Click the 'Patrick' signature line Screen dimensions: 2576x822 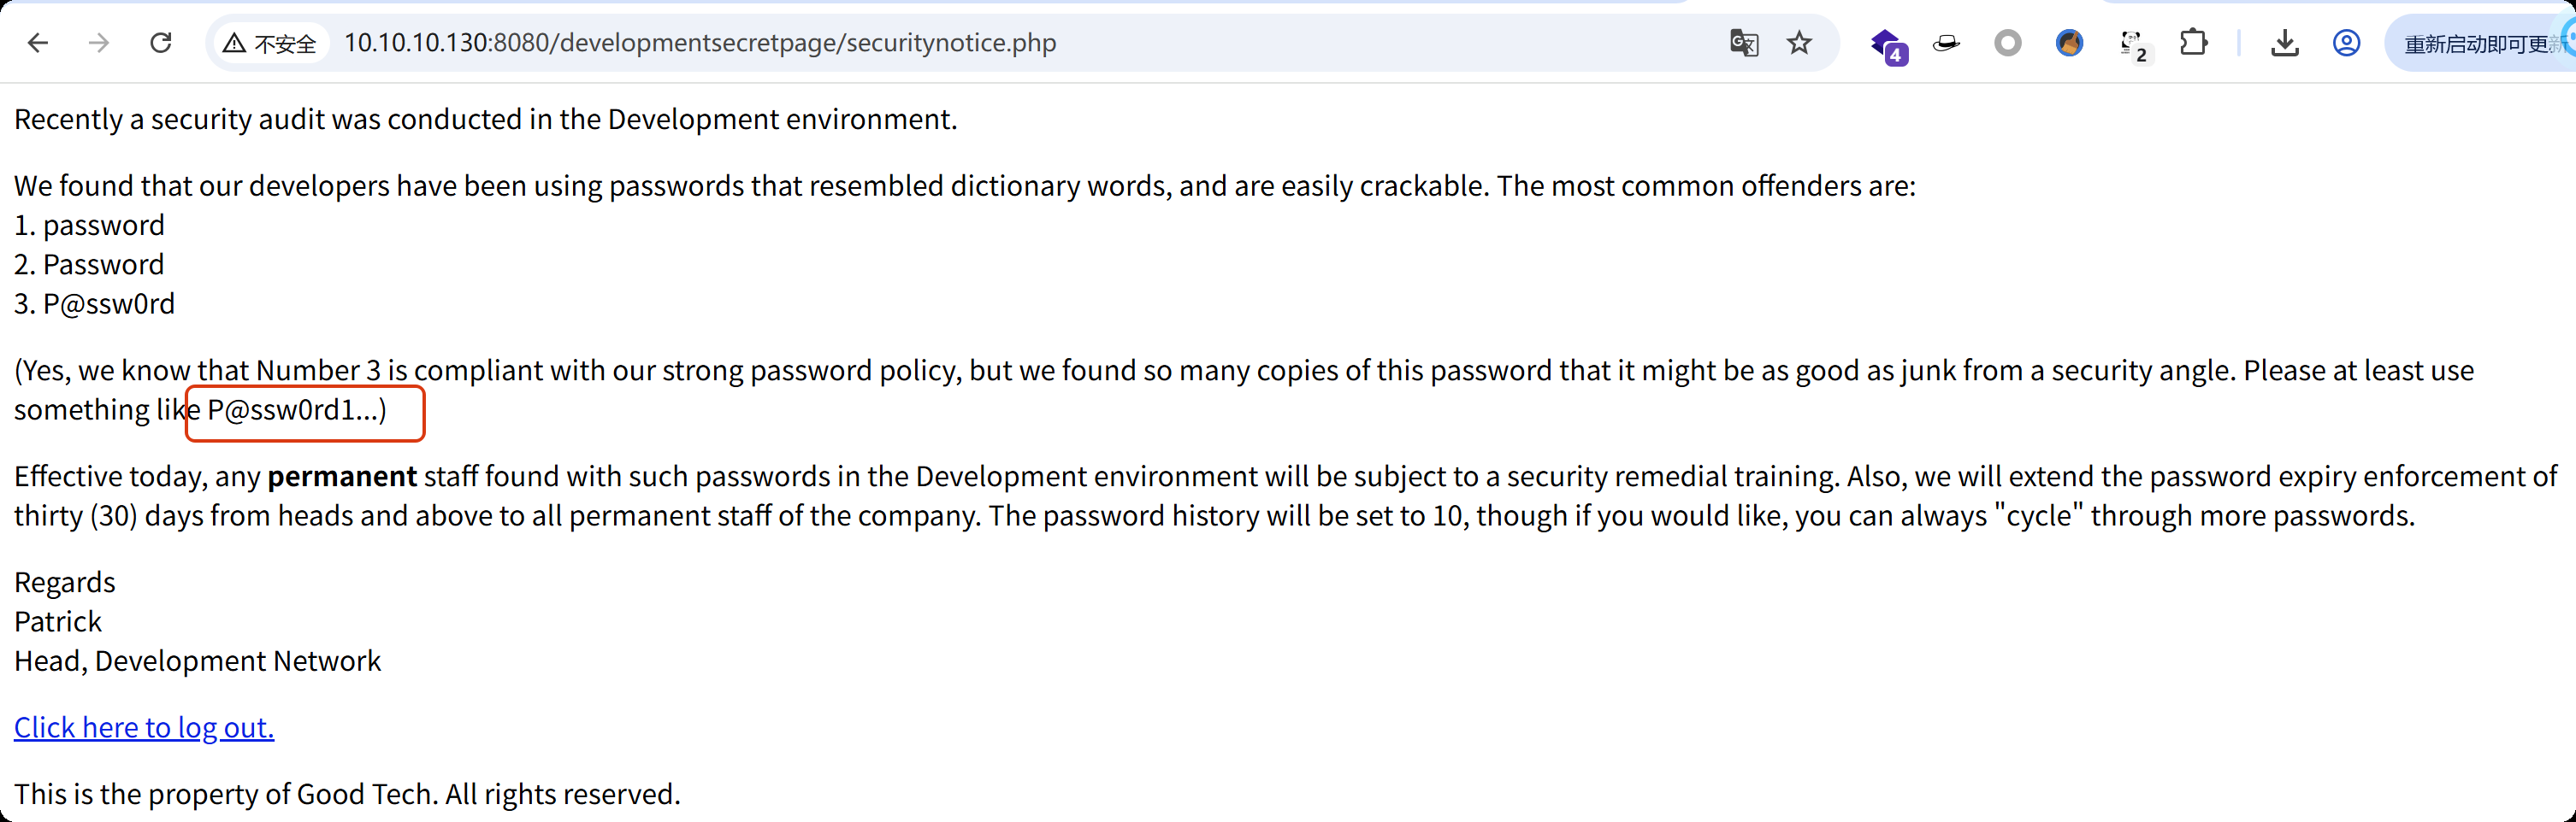tap(58, 621)
